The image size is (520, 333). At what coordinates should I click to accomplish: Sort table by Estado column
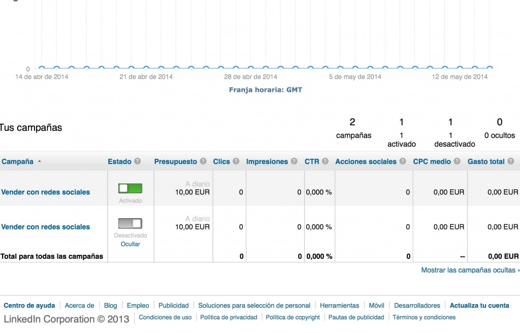(x=119, y=161)
